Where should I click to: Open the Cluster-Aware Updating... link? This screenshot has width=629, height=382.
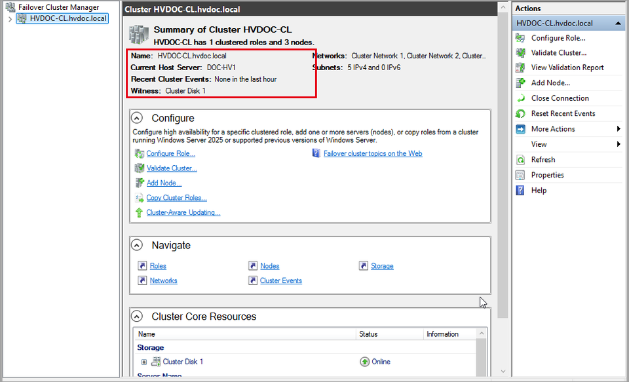click(x=183, y=212)
